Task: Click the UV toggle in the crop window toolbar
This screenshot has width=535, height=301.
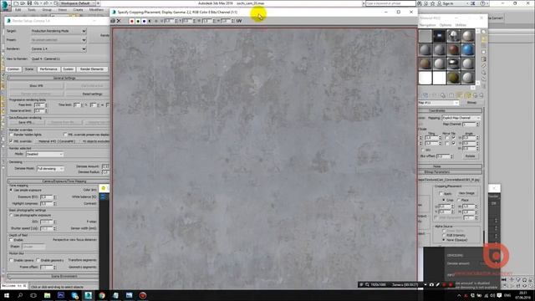Action: pos(239,21)
